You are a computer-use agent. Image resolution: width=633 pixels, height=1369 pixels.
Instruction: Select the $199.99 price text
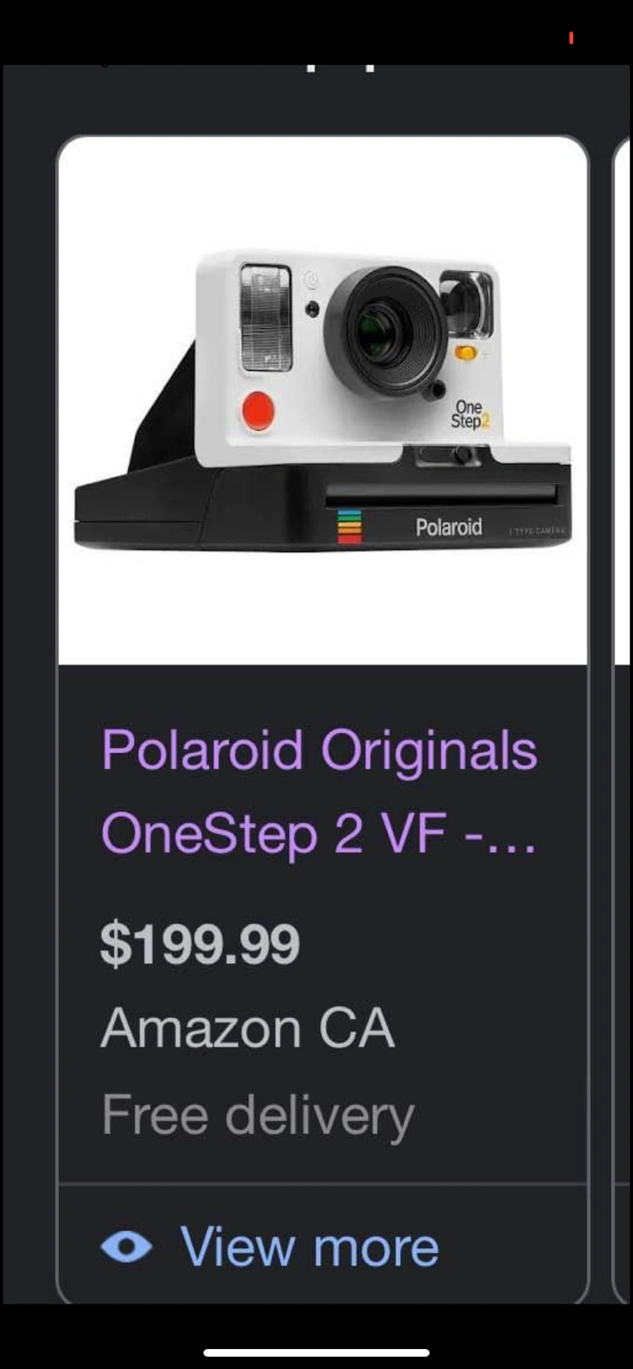click(x=201, y=944)
